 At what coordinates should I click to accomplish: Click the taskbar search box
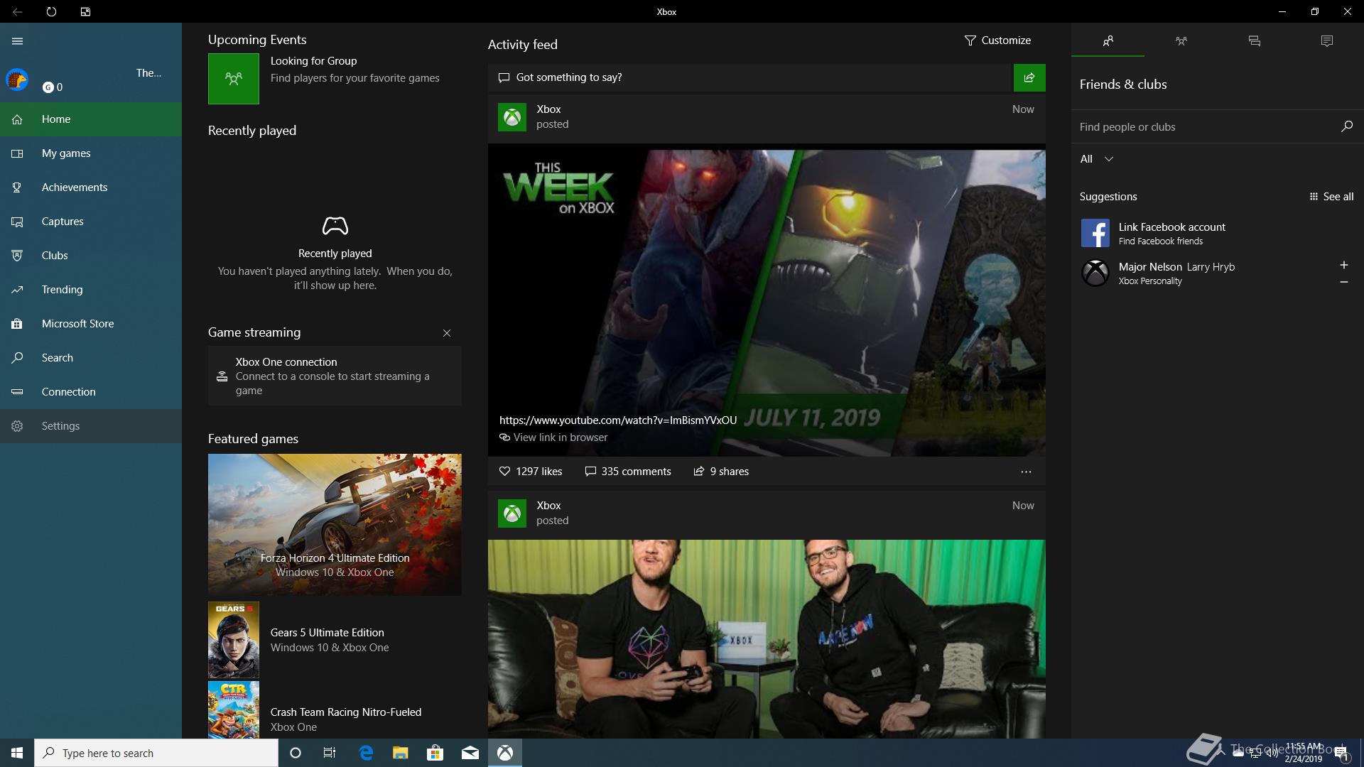coord(156,753)
